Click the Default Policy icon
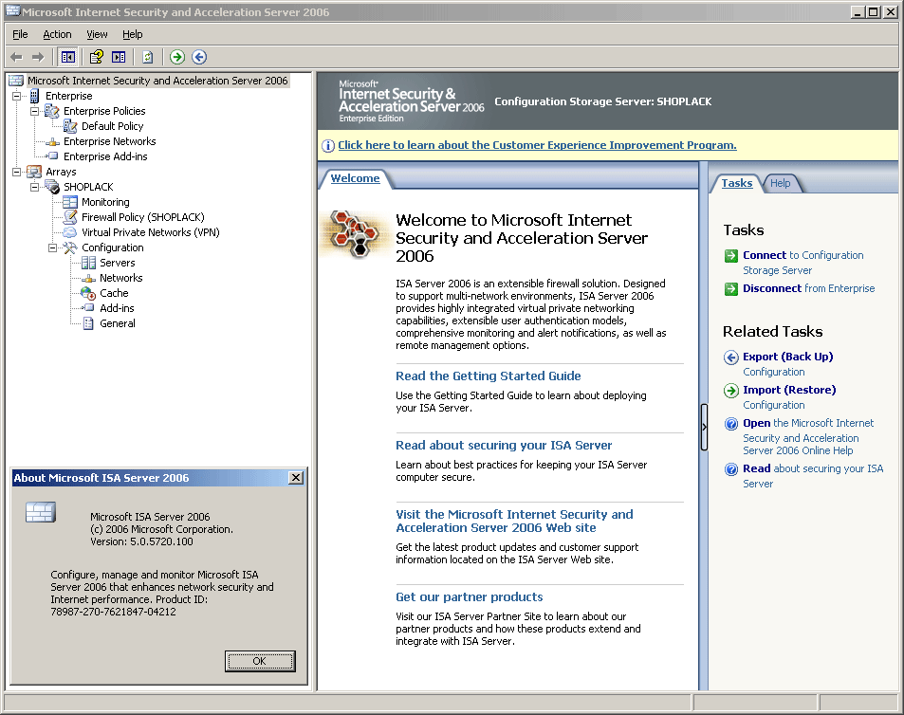This screenshot has width=904, height=715. click(70, 126)
